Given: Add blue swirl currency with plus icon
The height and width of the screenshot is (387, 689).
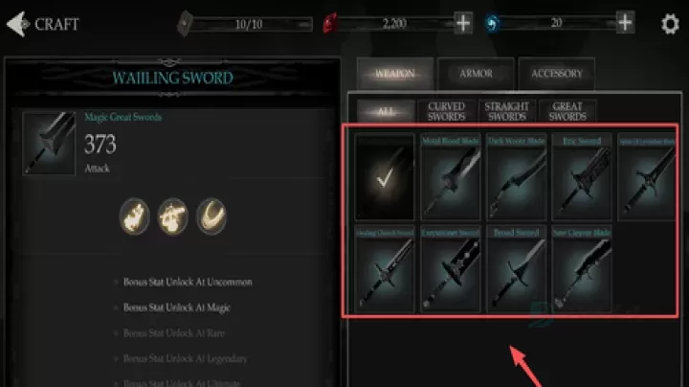Looking at the screenshot, I should click(625, 22).
